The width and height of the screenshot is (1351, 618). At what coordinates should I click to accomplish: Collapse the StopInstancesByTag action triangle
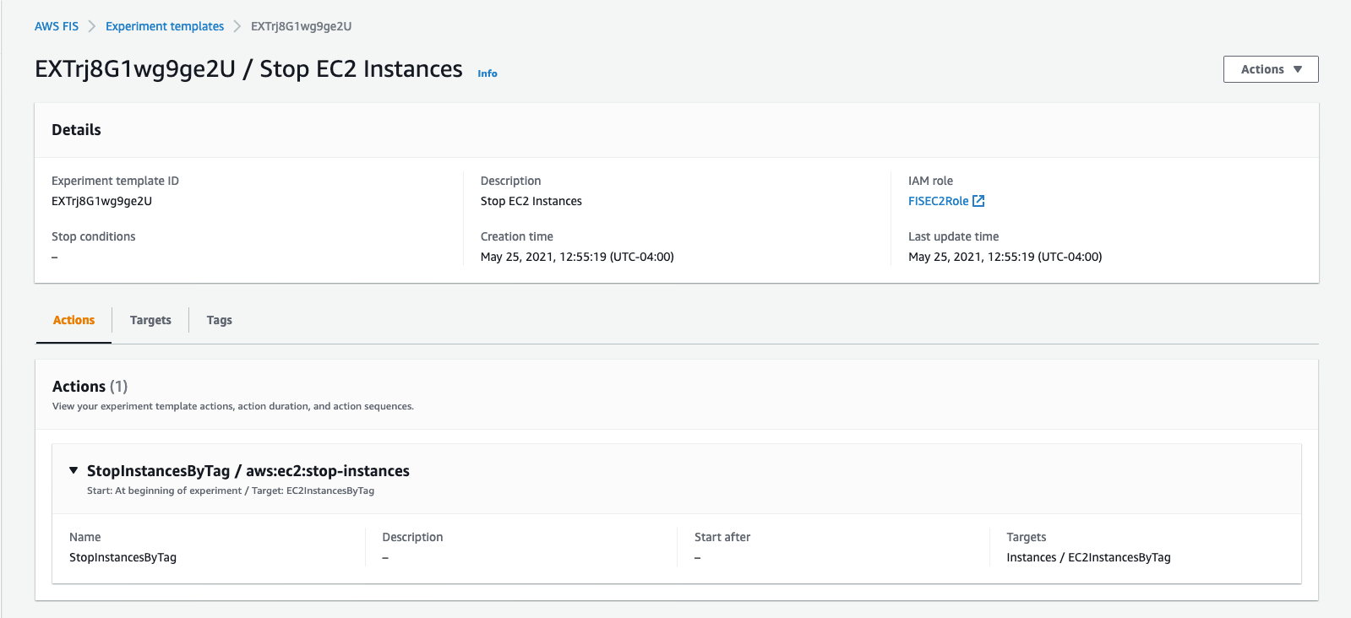[74, 470]
